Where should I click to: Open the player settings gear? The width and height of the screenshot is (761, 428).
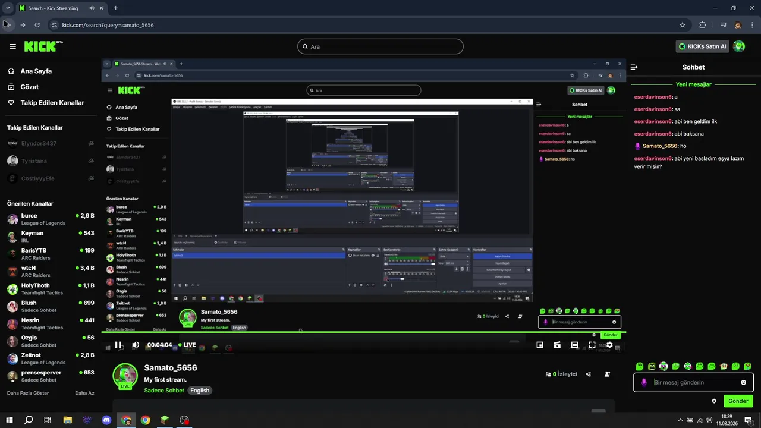pyautogui.click(x=609, y=345)
